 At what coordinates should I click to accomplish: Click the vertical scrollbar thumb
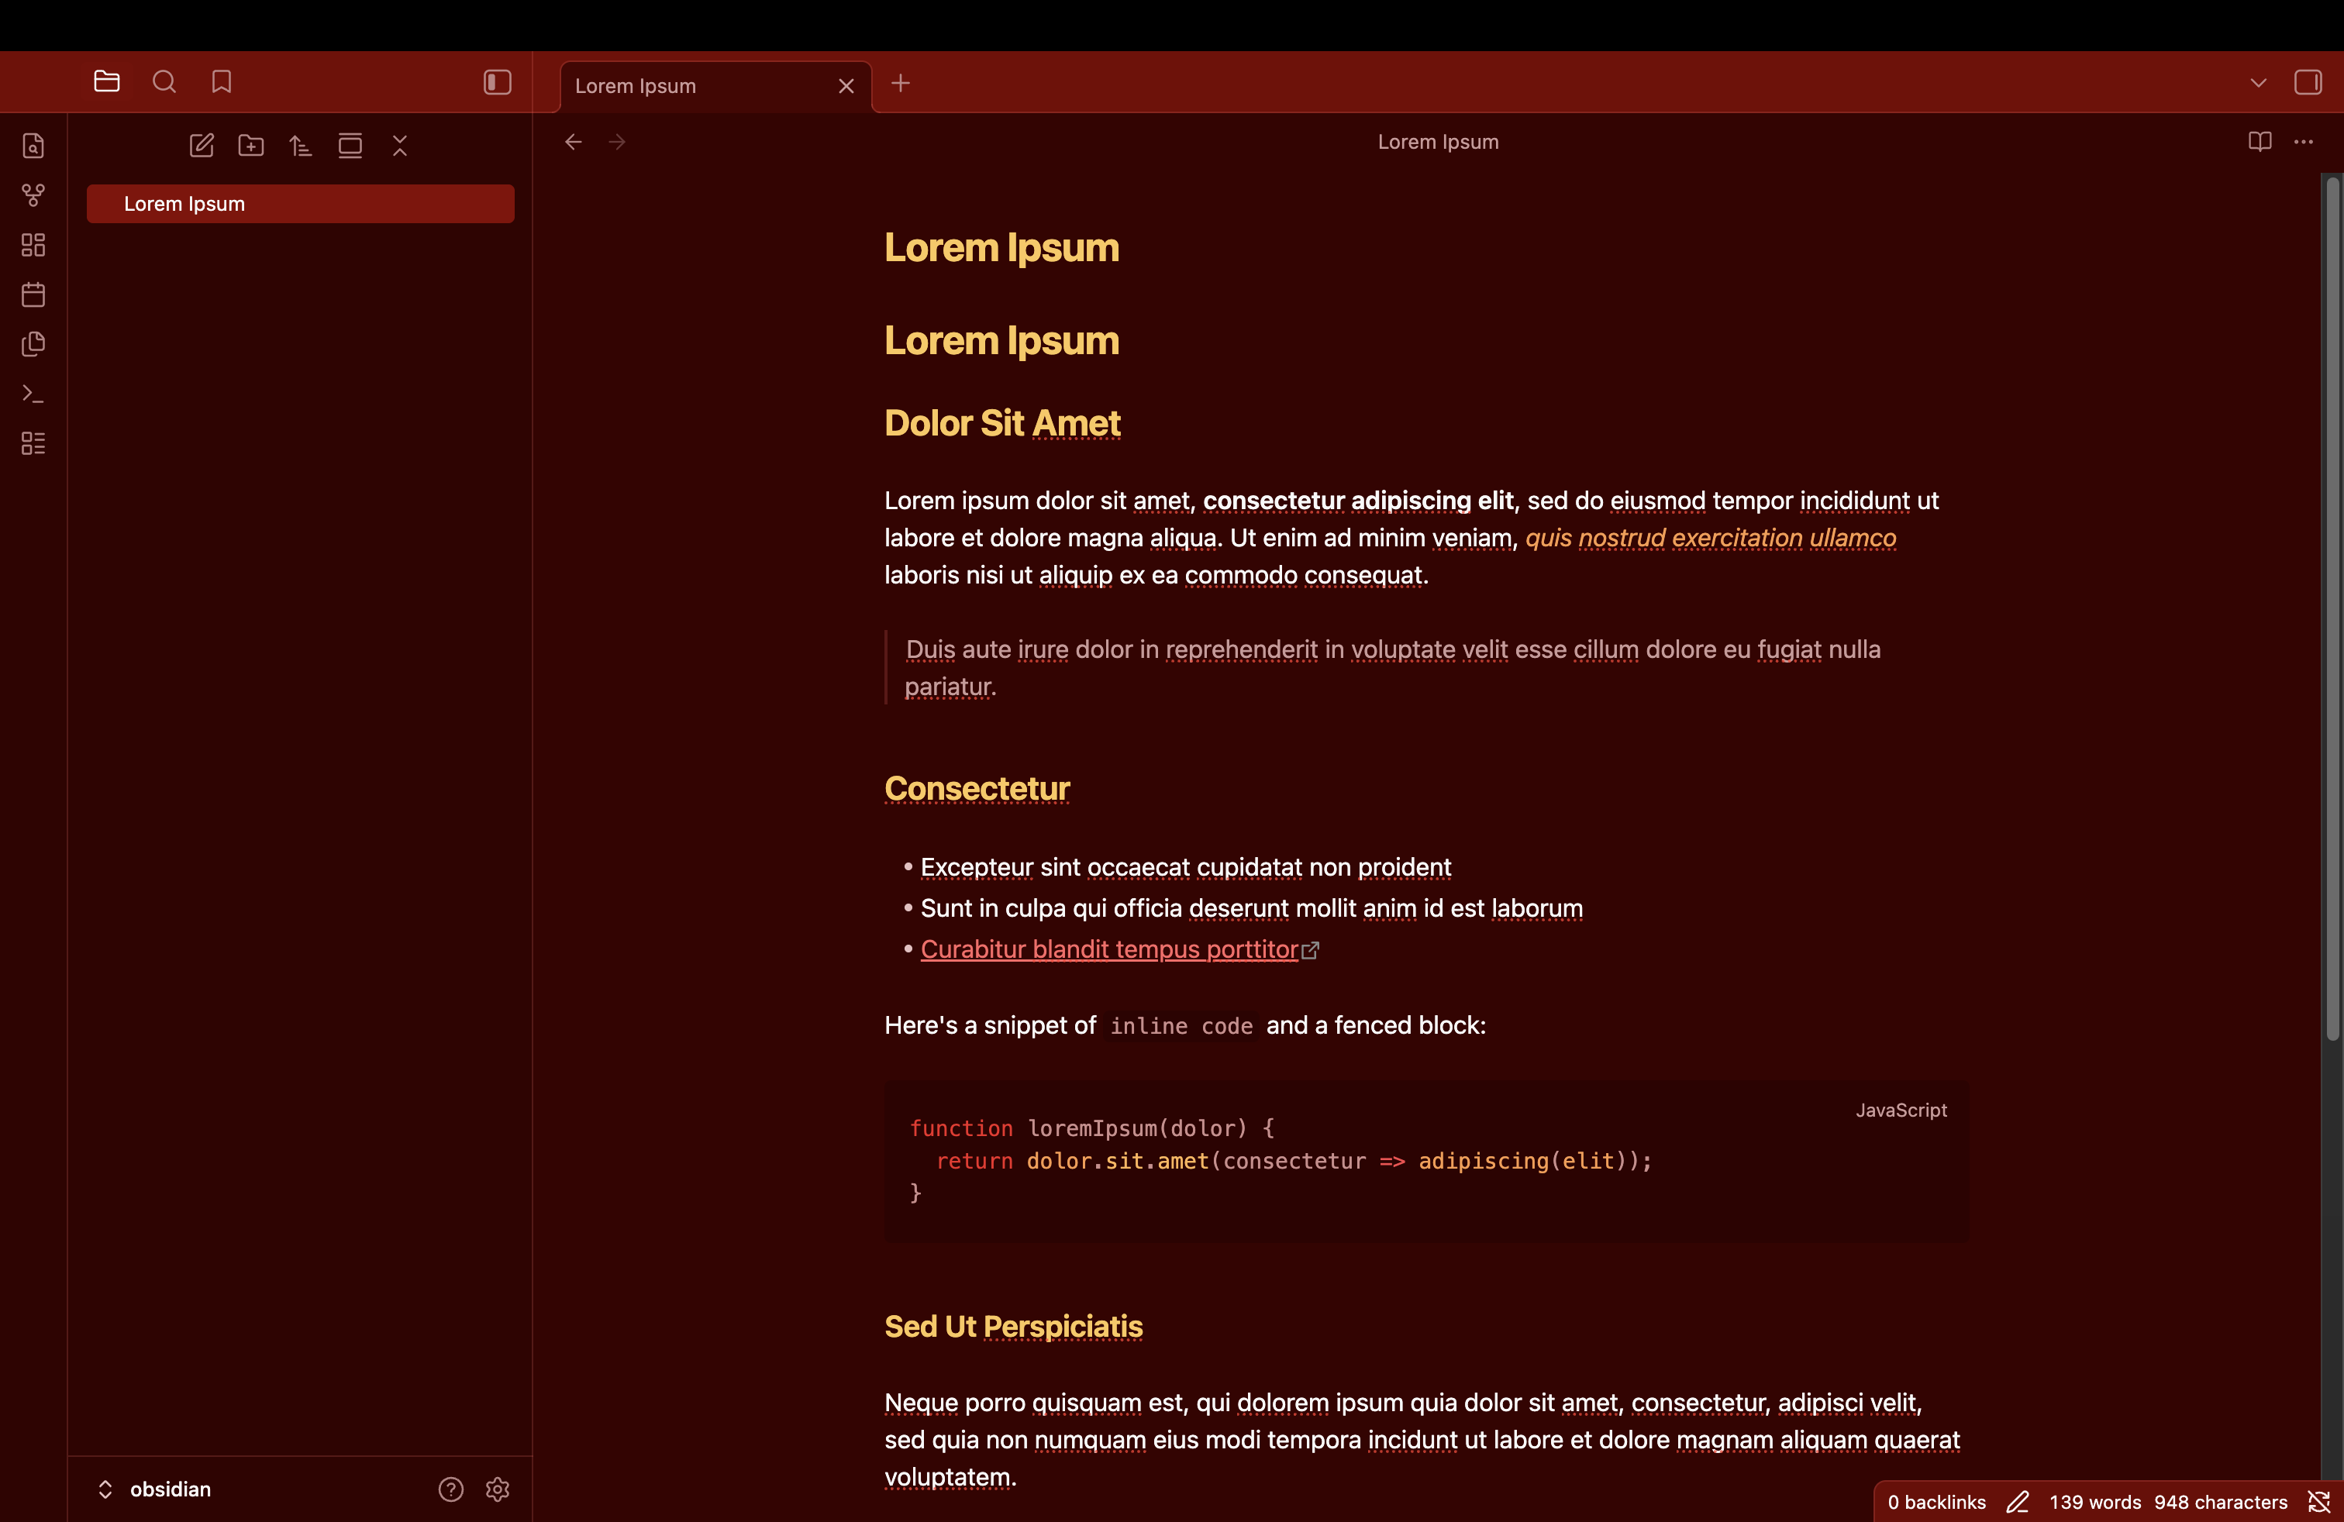pyautogui.click(x=2331, y=608)
